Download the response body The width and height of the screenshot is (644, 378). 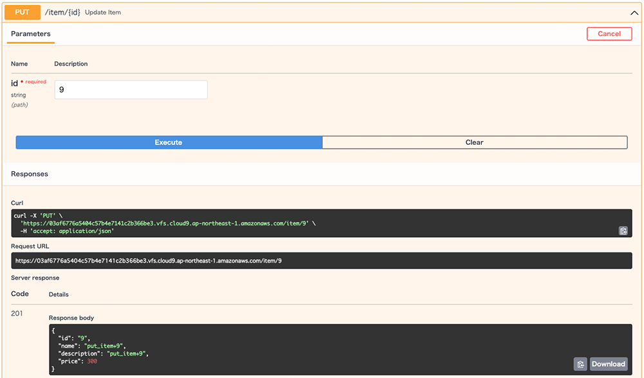607,364
